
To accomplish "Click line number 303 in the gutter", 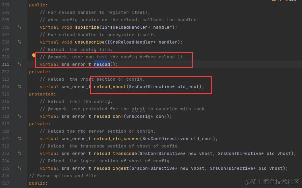I will click(6, 5).
